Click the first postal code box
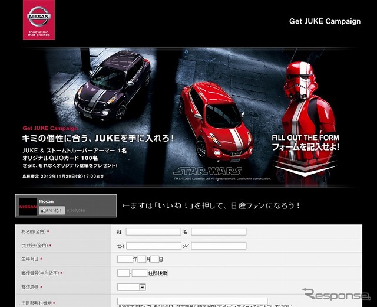The width and height of the screenshot is (377, 307). (123, 273)
